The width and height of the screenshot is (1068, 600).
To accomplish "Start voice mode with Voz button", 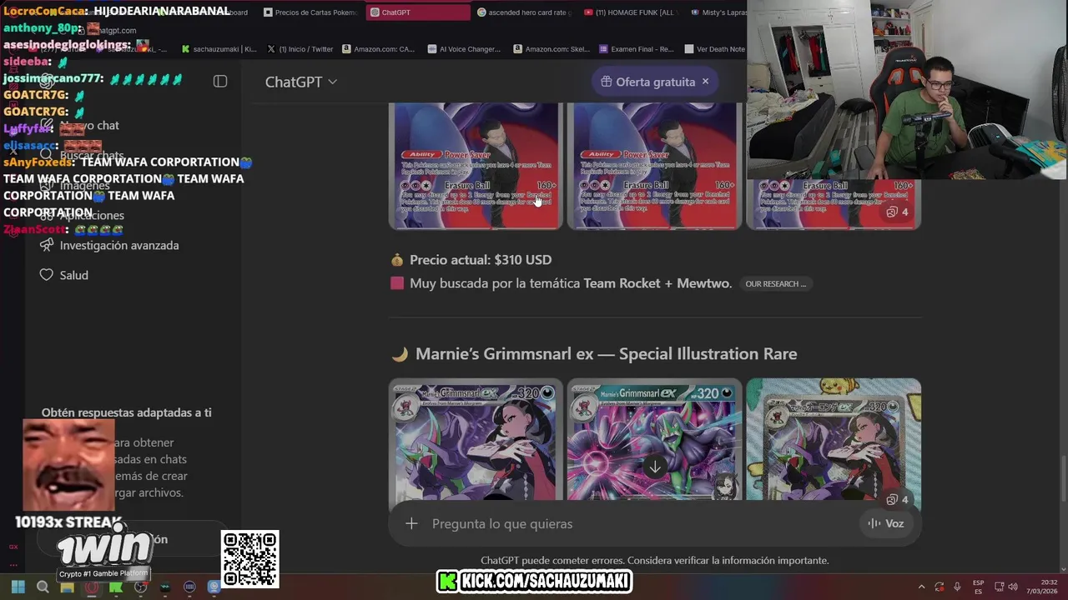I will click(886, 523).
